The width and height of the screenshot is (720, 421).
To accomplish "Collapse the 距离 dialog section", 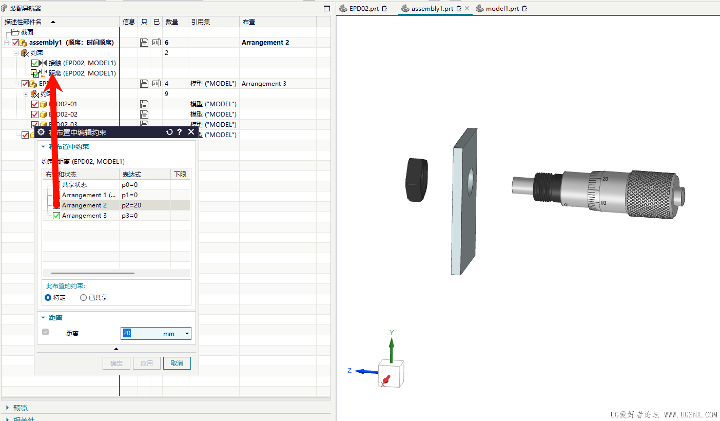I will coord(43,318).
